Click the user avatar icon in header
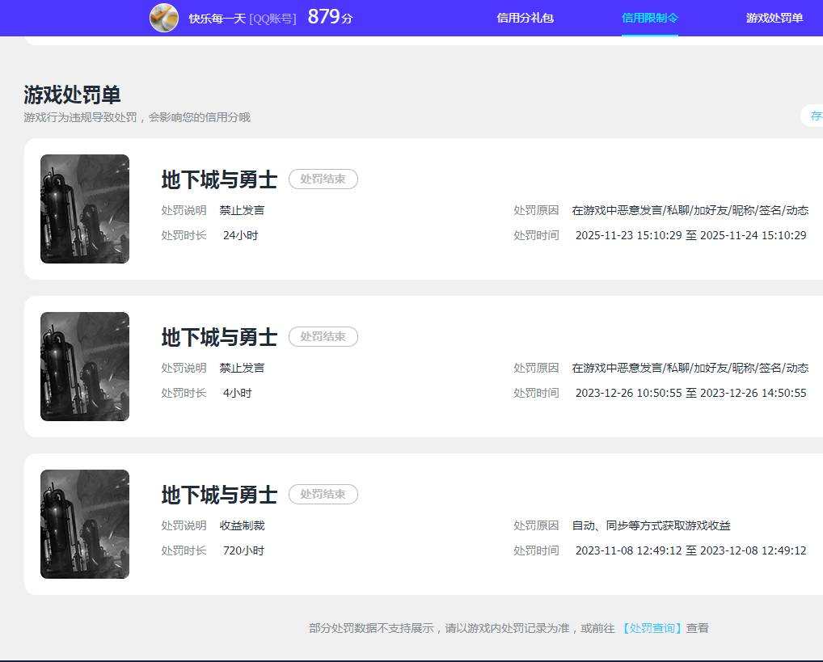The width and height of the screenshot is (823, 662). click(164, 18)
